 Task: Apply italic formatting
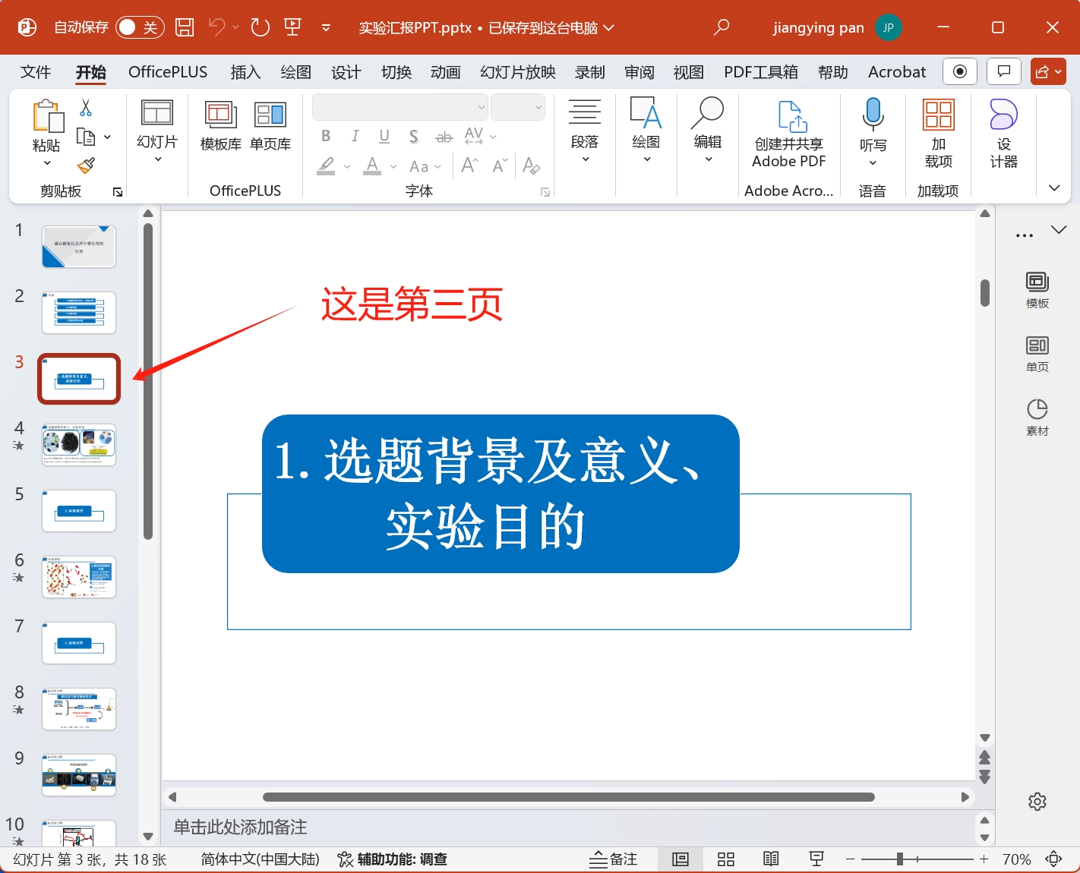click(x=355, y=136)
